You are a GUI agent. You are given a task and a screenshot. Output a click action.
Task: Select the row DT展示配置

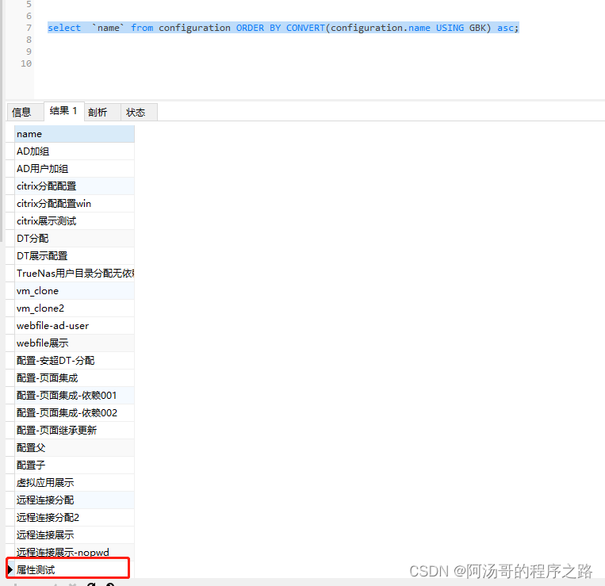coord(75,256)
